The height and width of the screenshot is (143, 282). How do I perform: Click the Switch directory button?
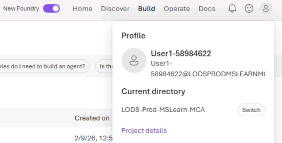coord(251,110)
